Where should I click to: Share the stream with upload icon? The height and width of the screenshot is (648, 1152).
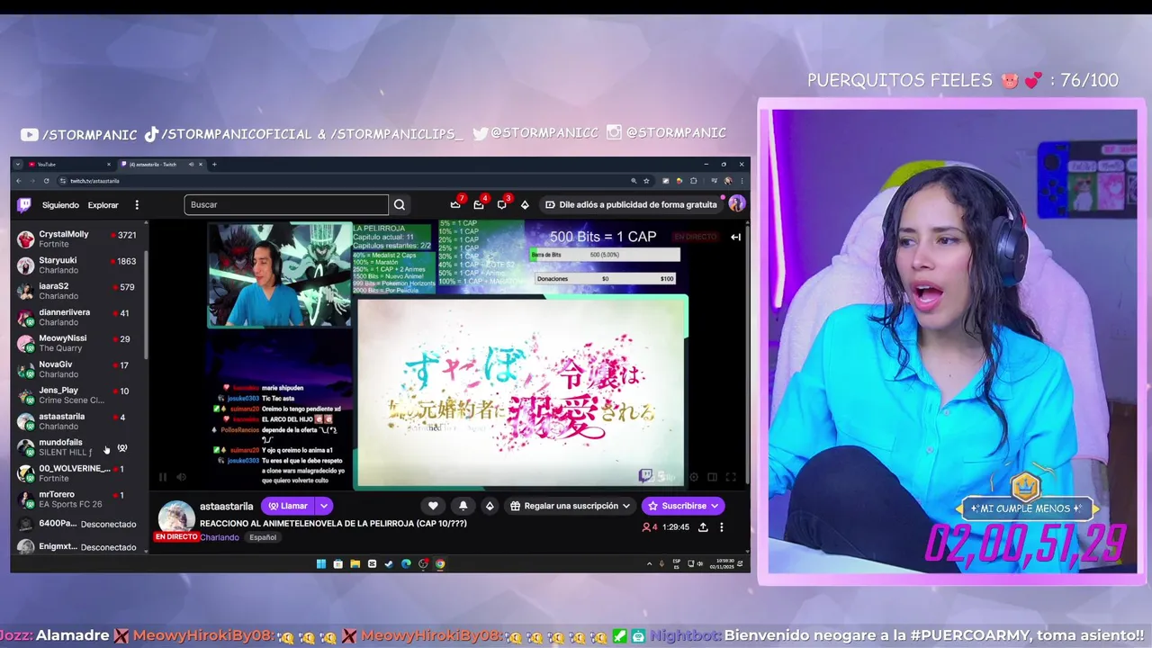click(x=703, y=527)
